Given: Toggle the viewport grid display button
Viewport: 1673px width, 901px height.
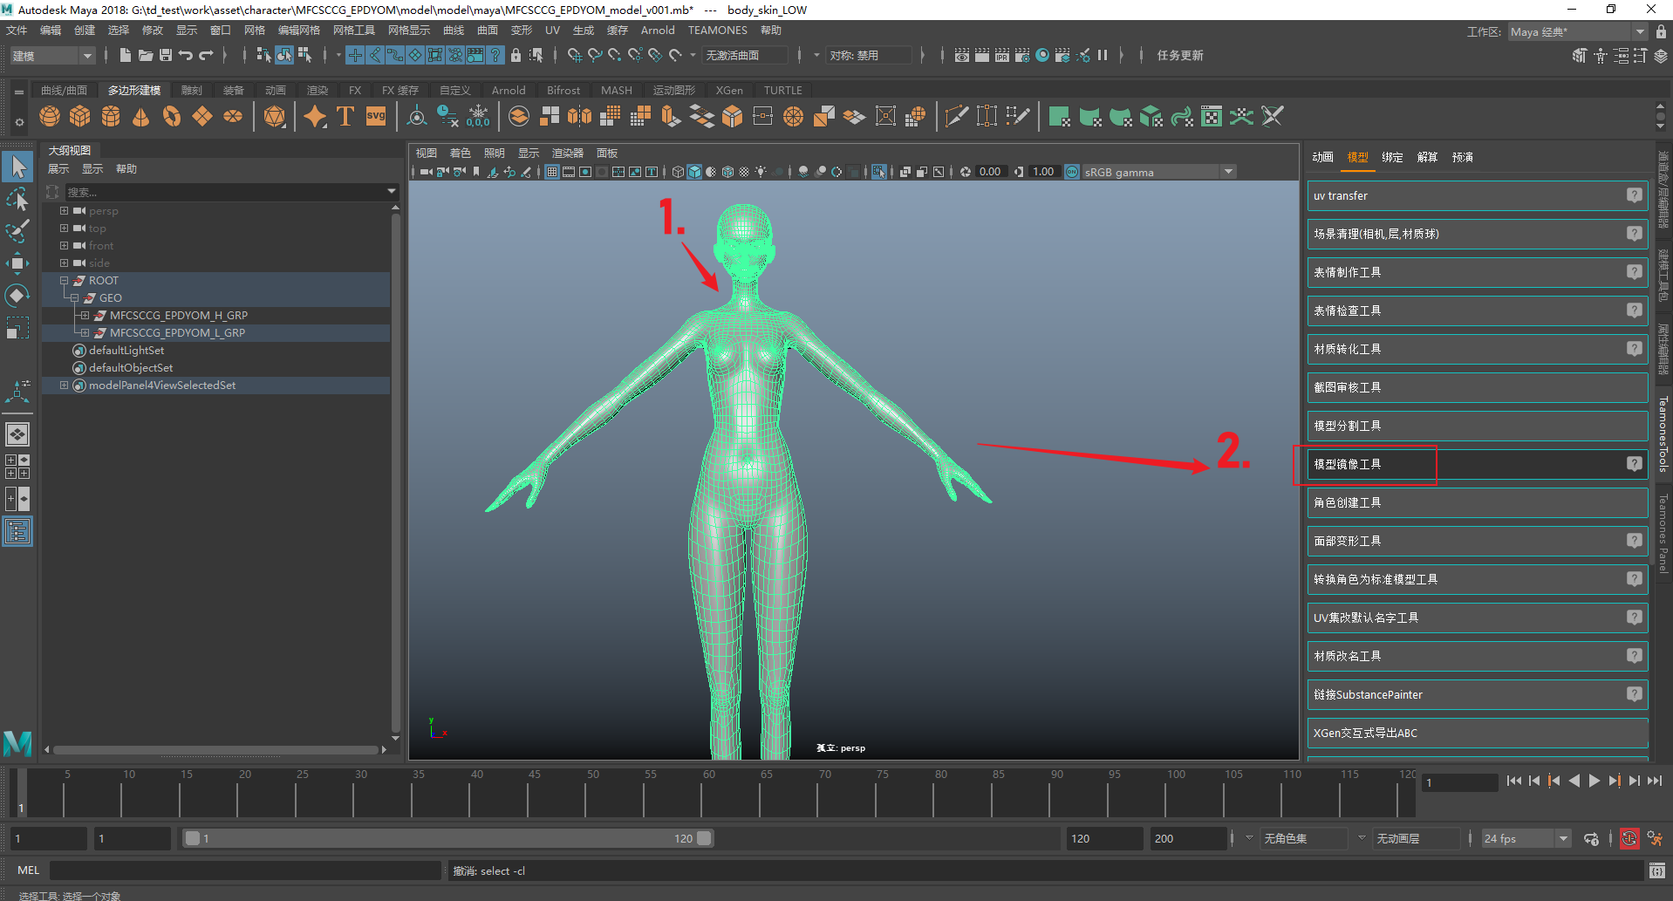Looking at the screenshot, I should (552, 172).
